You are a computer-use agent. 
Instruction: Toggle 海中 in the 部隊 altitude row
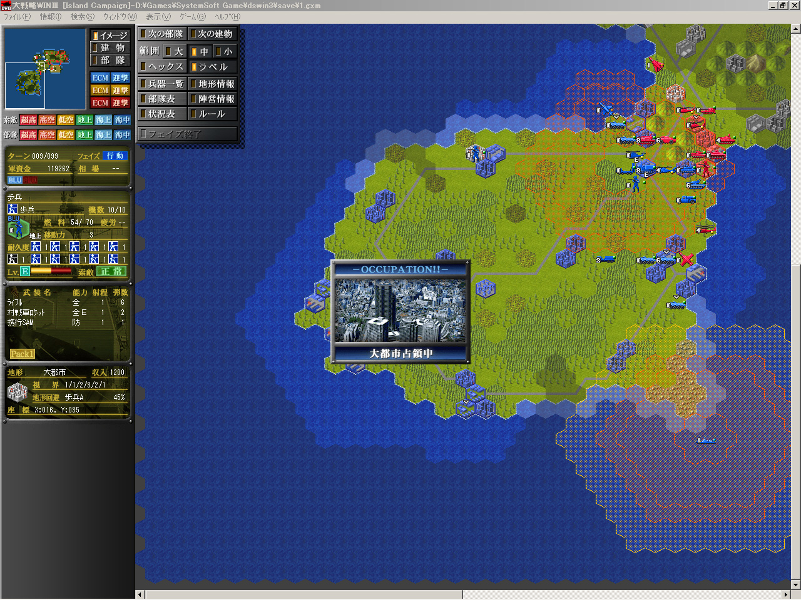tap(123, 135)
